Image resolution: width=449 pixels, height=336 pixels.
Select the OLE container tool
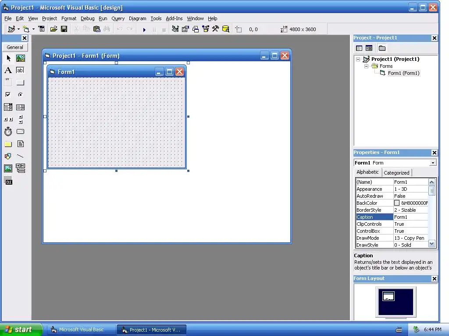[x=8, y=181]
